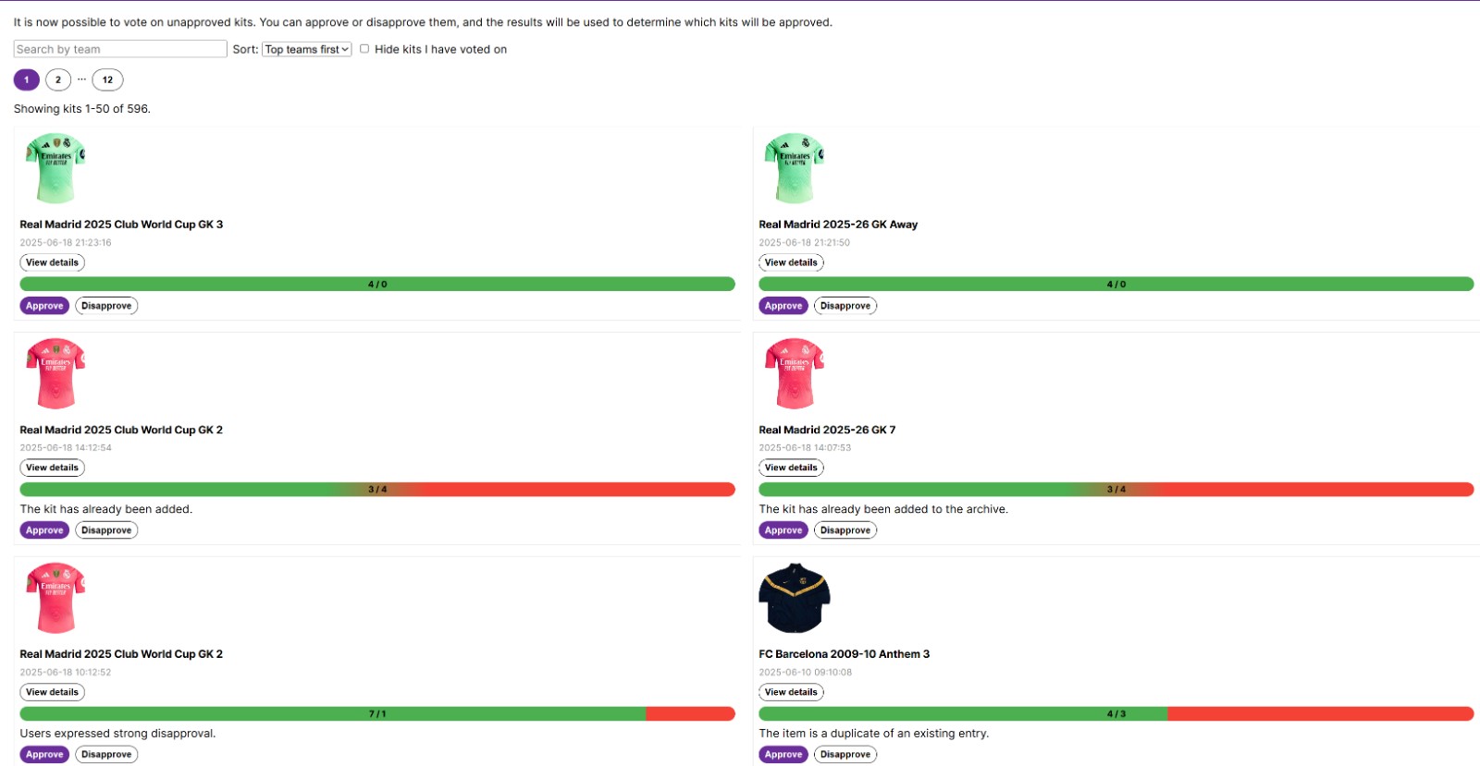View details for Real Madrid Club World Cup GK 3
This screenshot has height=766, width=1480.
coord(52,262)
